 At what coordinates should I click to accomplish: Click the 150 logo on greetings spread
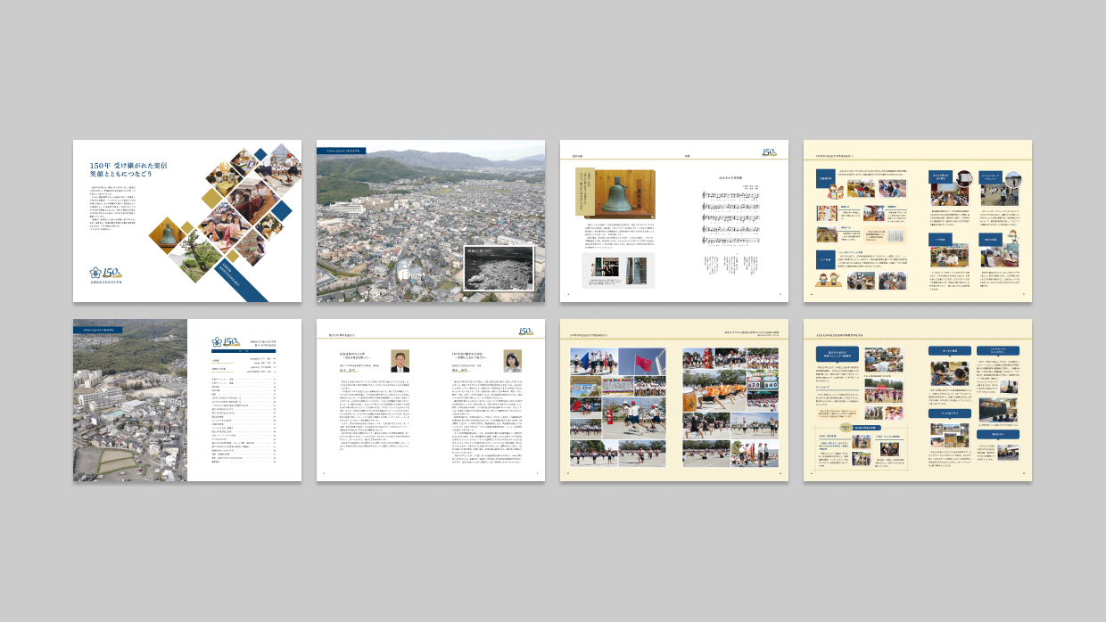click(x=525, y=331)
